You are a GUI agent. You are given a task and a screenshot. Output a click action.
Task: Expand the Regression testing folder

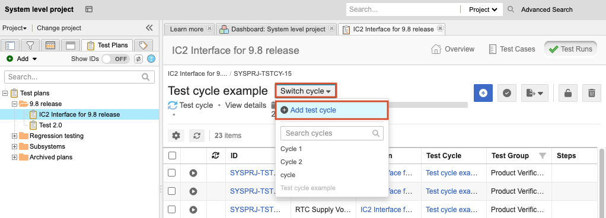[15, 136]
